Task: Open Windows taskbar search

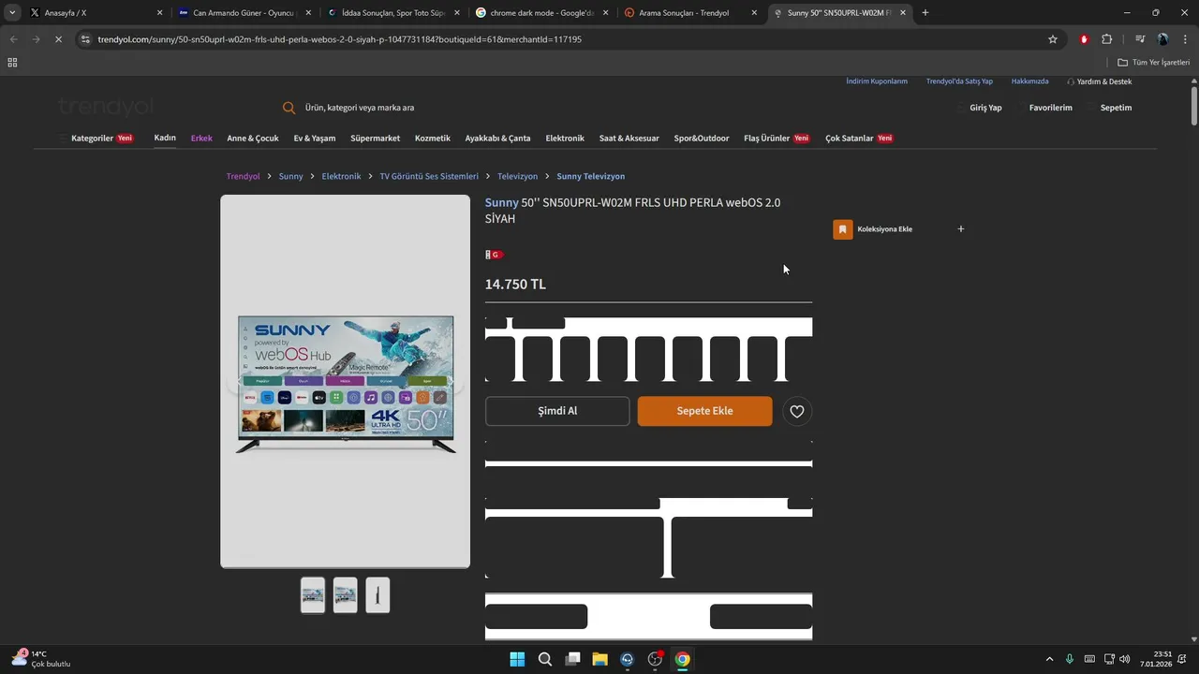Action: click(545, 659)
